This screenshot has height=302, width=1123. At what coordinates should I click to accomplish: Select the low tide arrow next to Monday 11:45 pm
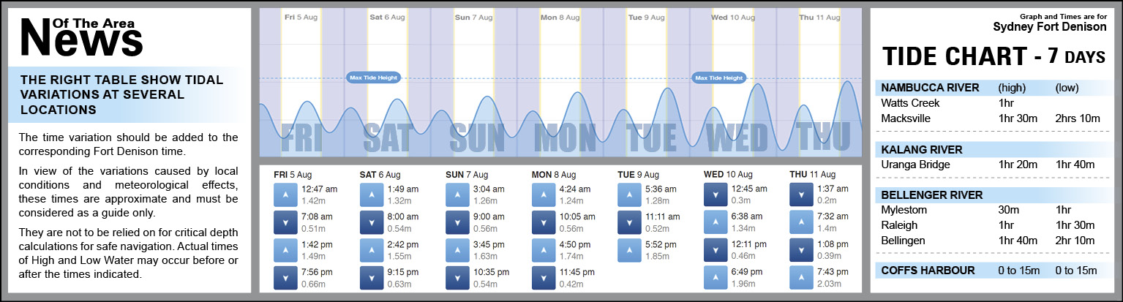click(544, 278)
